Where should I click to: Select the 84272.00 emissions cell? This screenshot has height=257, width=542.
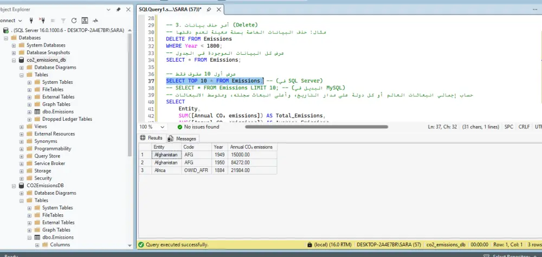(253, 162)
